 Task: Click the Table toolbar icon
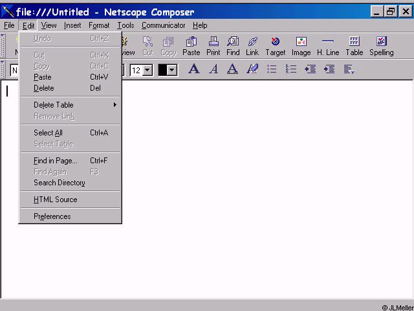click(x=354, y=46)
